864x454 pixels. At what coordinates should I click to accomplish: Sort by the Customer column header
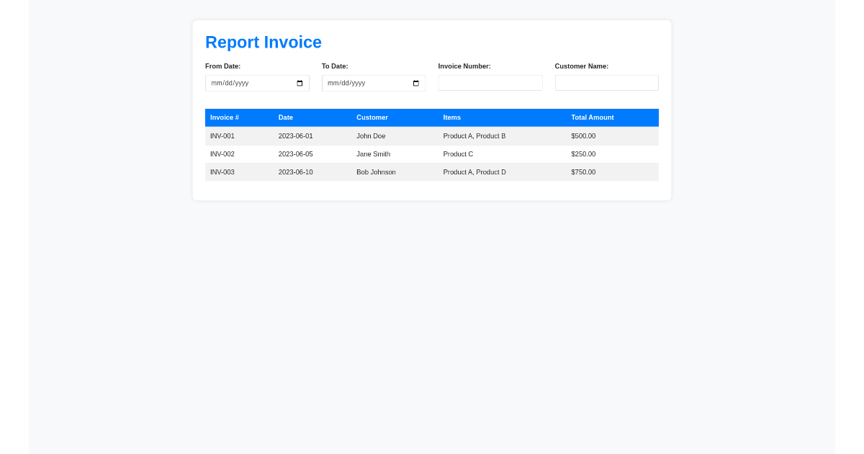(x=372, y=117)
